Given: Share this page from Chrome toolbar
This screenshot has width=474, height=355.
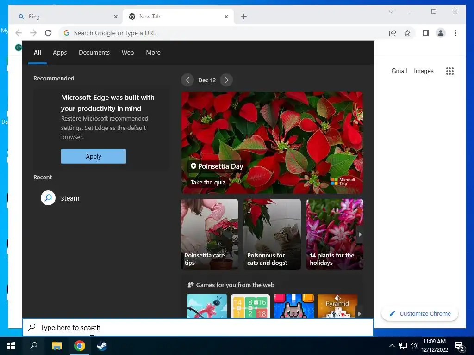Looking at the screenshot, I should click(x=393, y=33).
